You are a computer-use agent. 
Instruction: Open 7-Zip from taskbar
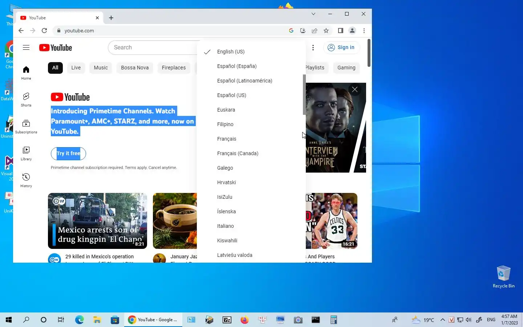(x=227, y=320)
